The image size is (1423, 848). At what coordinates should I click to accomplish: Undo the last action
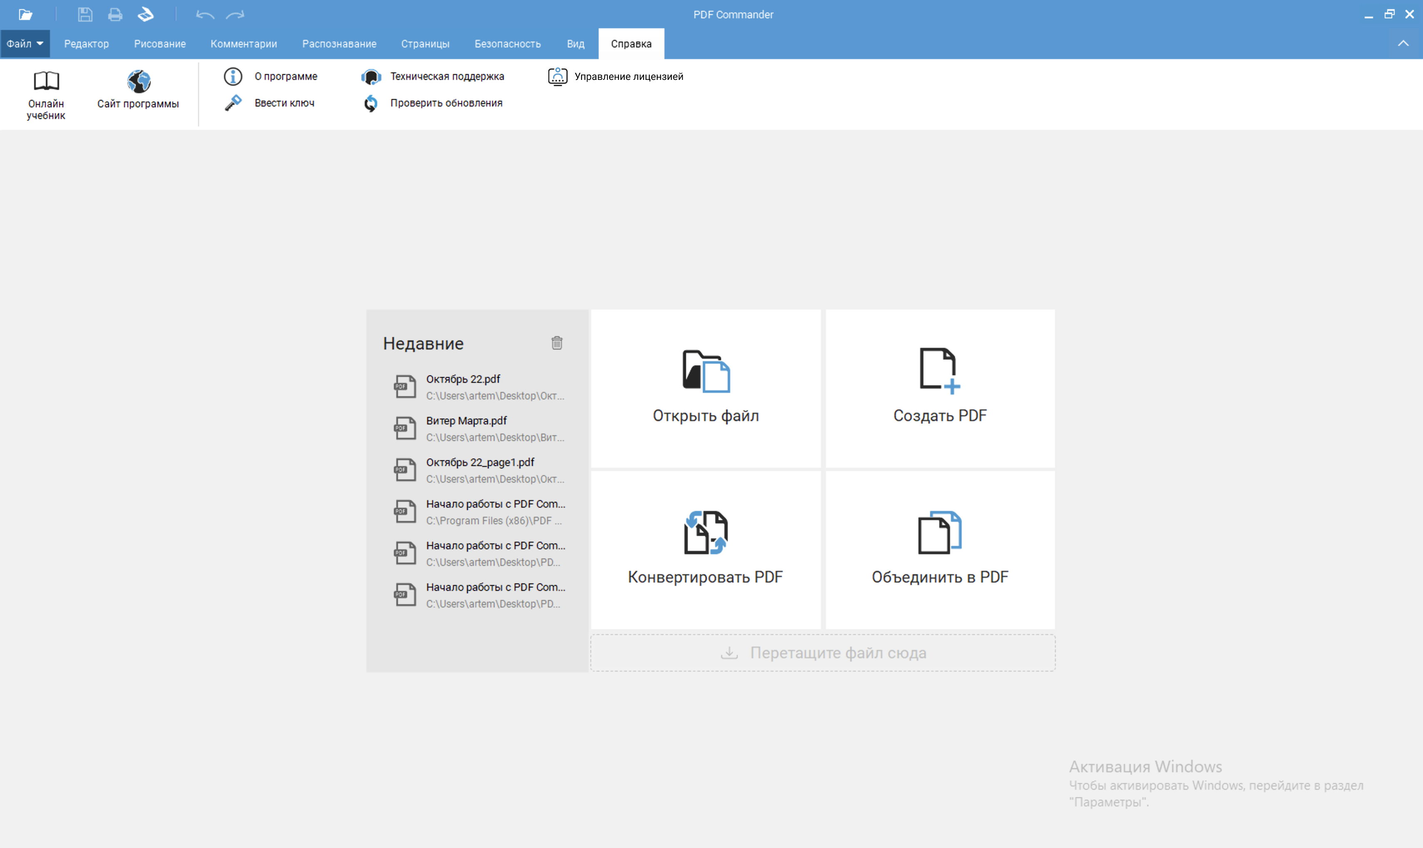(205, 14)
